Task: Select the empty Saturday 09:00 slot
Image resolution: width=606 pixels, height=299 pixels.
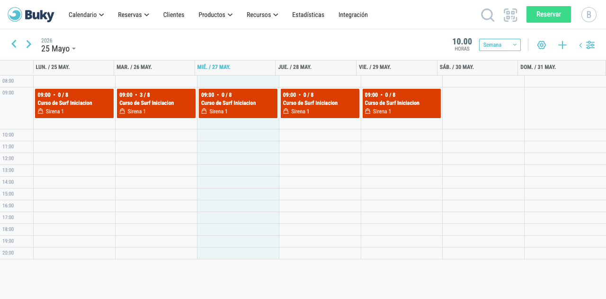Action: [483, 108]
